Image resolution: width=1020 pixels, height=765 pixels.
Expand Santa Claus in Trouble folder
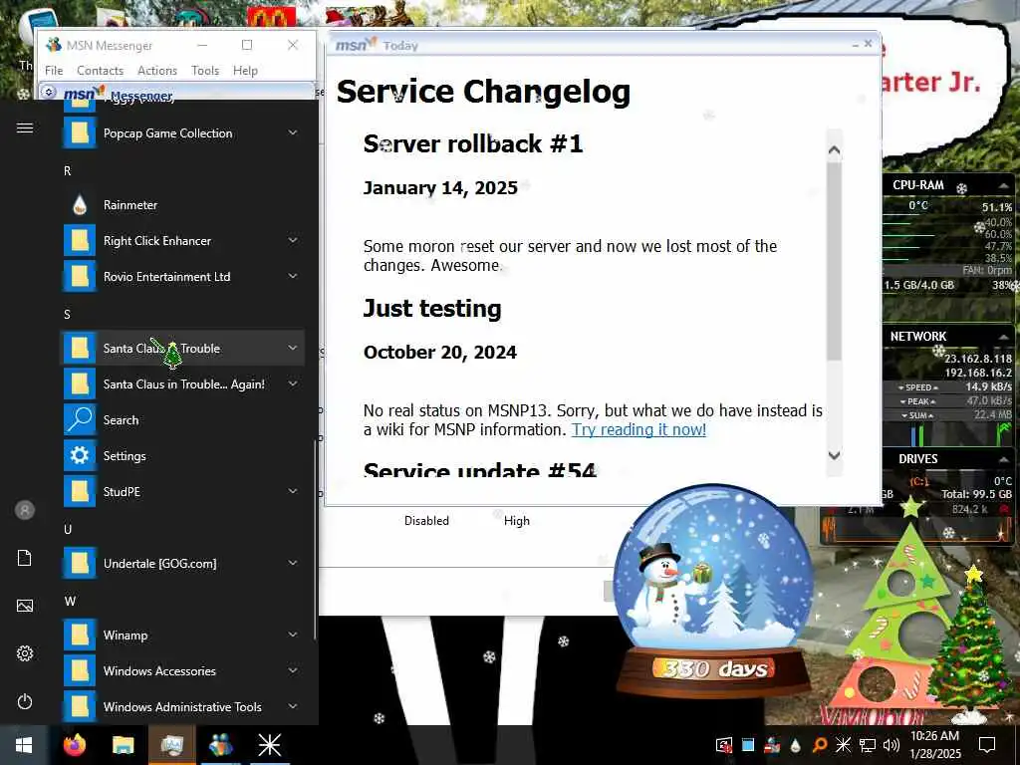(x=293, y=348)
